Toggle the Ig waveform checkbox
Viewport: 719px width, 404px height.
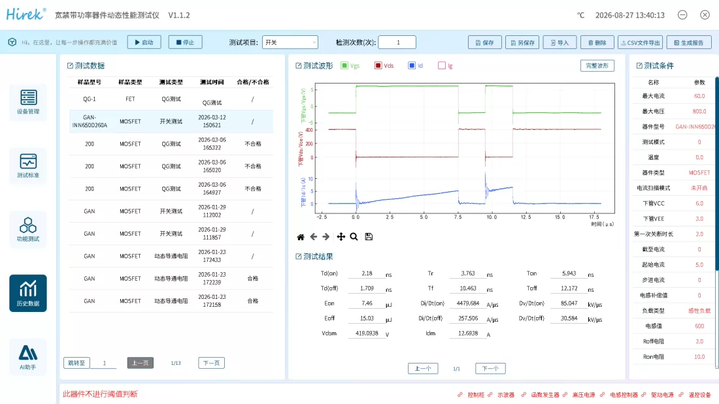tap(442, 65)
